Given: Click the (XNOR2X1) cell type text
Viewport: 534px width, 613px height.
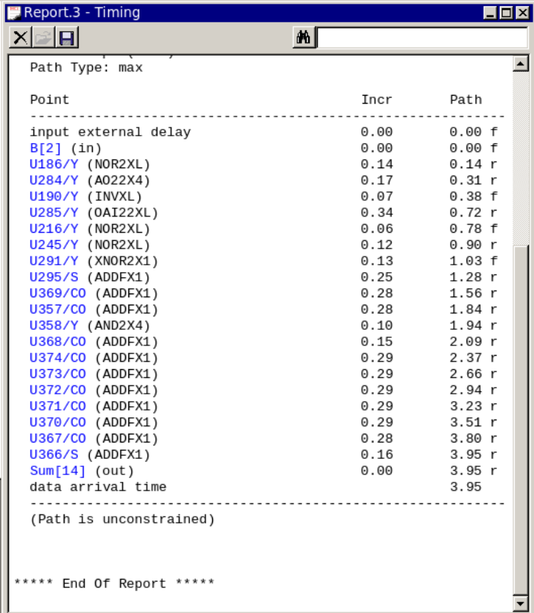Looking at the screenshot, I should pos(122,261).
